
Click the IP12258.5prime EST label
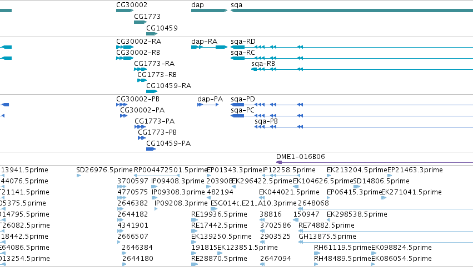289,170
